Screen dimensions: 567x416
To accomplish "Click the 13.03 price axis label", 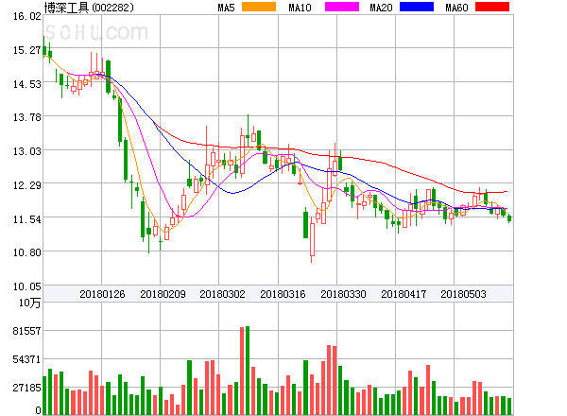I will point(27,151).
